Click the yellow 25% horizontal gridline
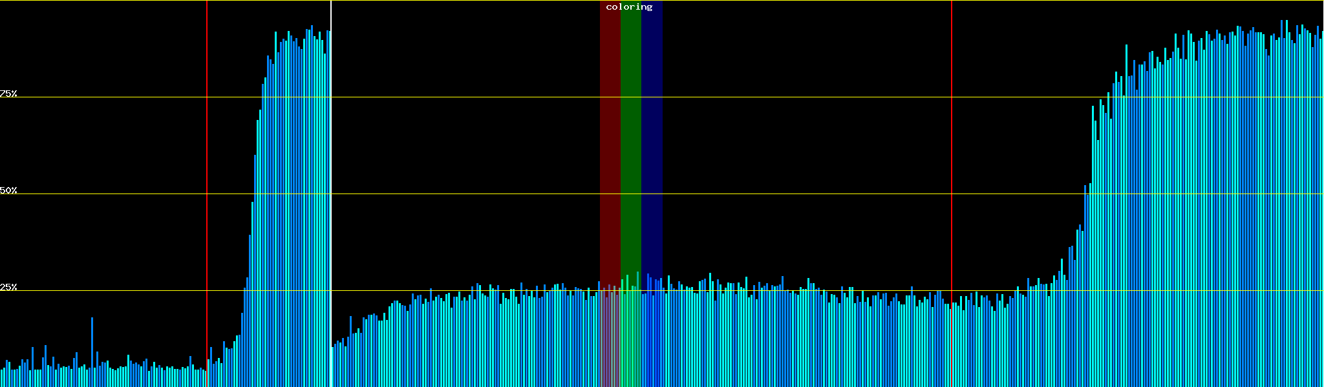Image resolution: width=1324 pixels, height=387 pixels. pyautogui.click(x=776, y=291)
